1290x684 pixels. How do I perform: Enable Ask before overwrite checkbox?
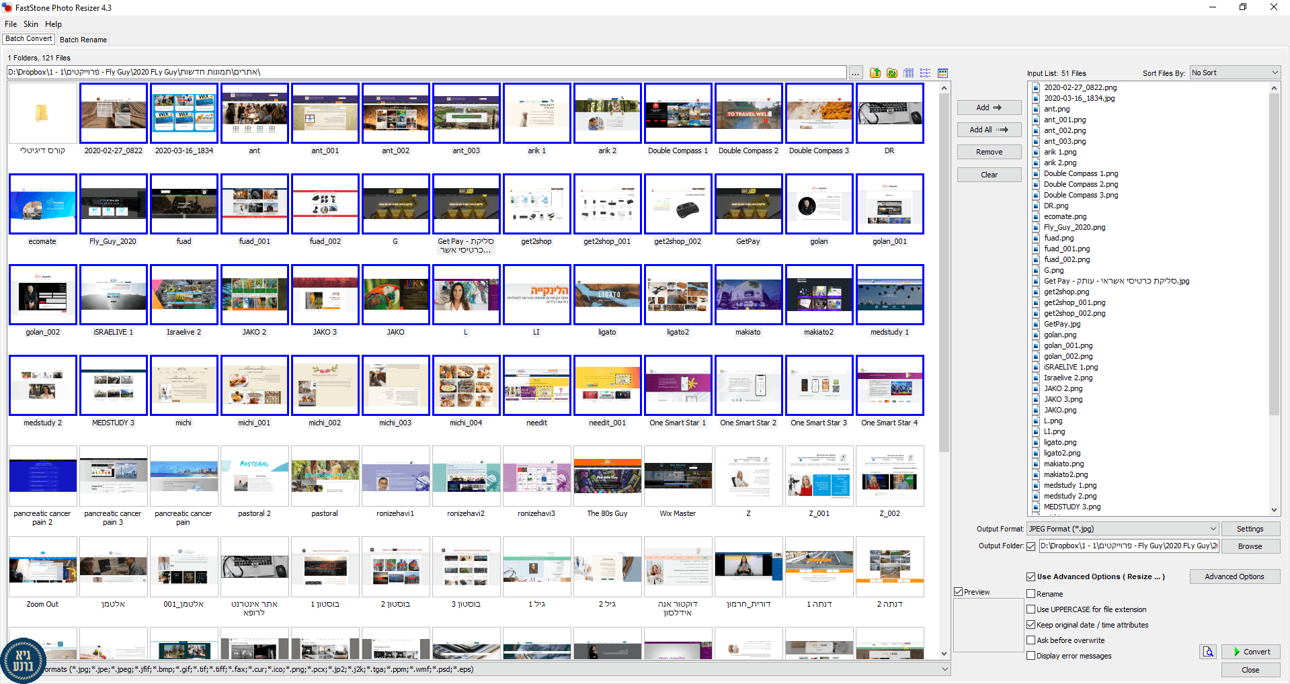1031,640
